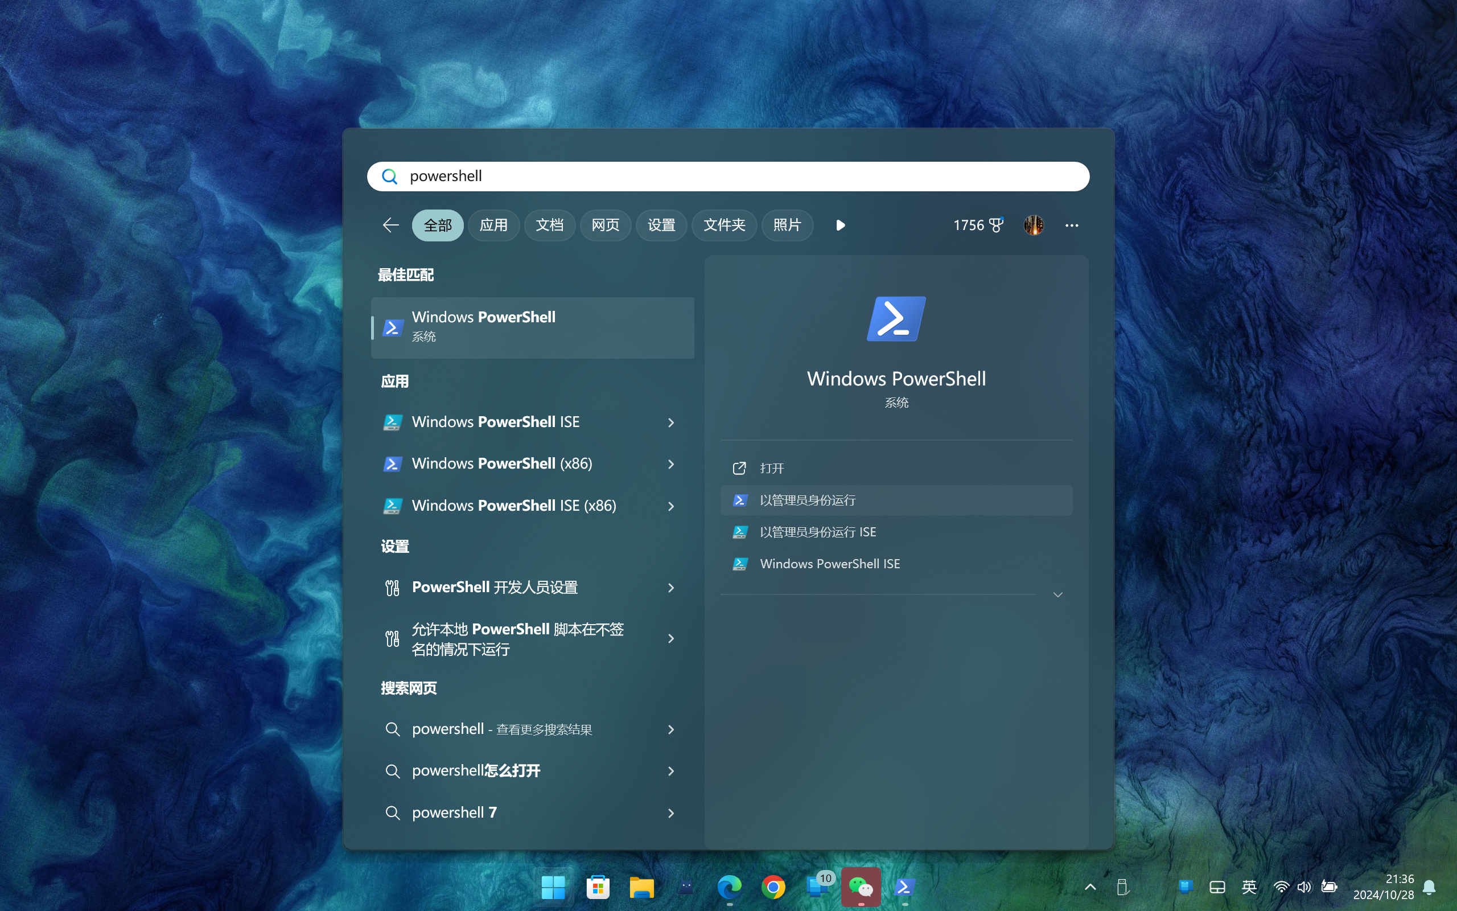Image resolution: width=1457 pixels, height=911 pixels.
Task: Open the volume speaker tray icon
Action: [1304, 887]
